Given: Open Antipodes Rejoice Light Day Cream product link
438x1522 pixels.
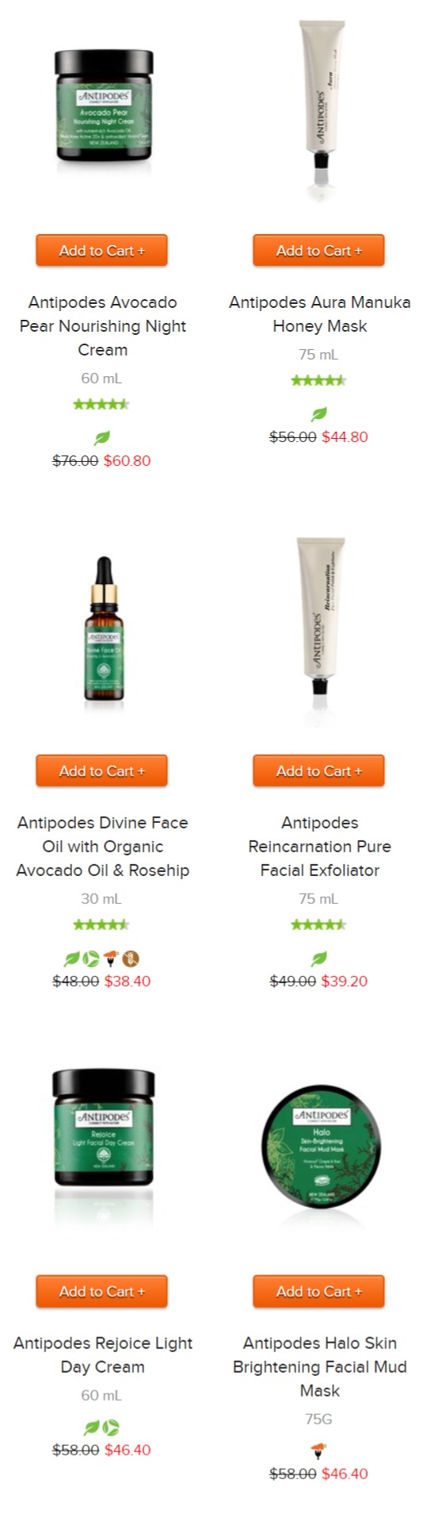Looking at the screenshot, I should pyautogui.click(x=103, y=1355).
